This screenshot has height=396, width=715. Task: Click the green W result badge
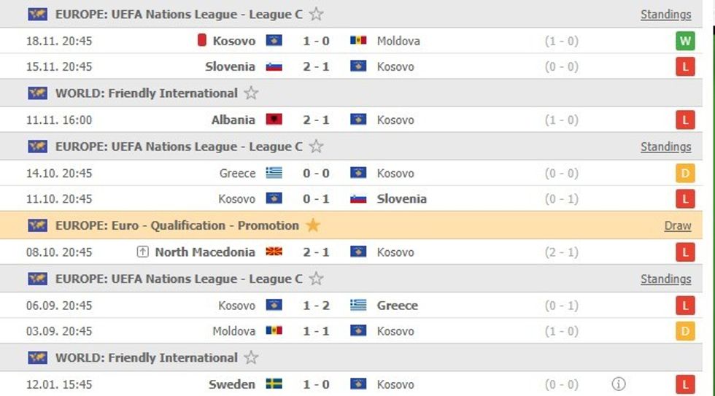click(684, 41)
